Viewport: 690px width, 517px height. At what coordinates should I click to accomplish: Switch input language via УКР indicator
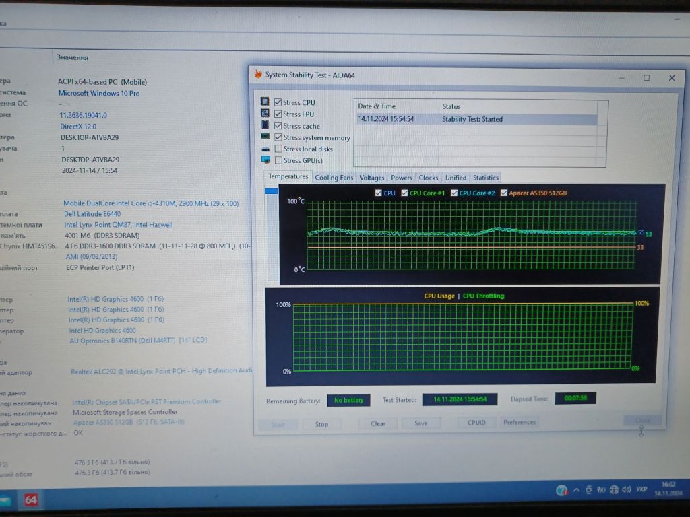641,489
